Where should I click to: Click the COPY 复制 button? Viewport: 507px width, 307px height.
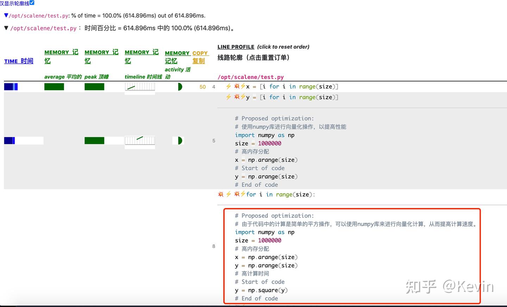[200, 56]
